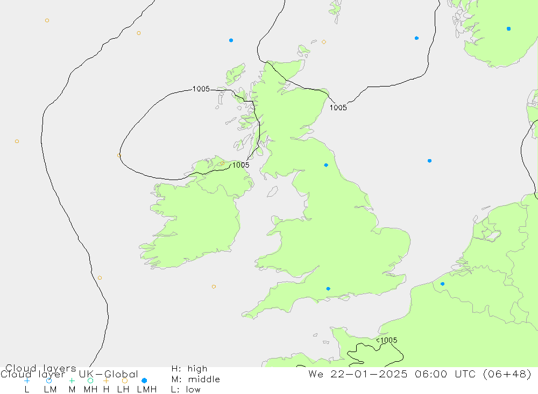
Task: Click the 'MH' legend label text
Action: click(90, 390)
